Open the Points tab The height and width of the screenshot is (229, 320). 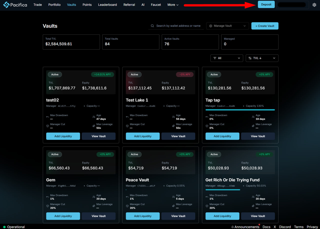(x=87, y=5)
